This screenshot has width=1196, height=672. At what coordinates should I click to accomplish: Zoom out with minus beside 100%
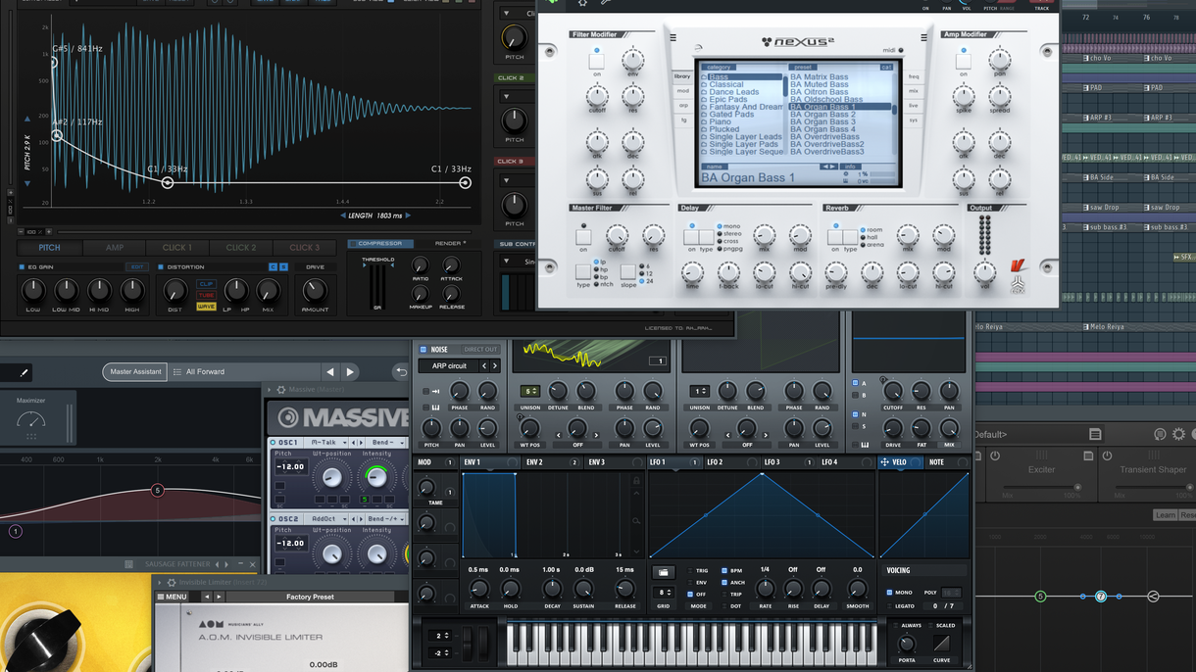[x=22, y=232]
